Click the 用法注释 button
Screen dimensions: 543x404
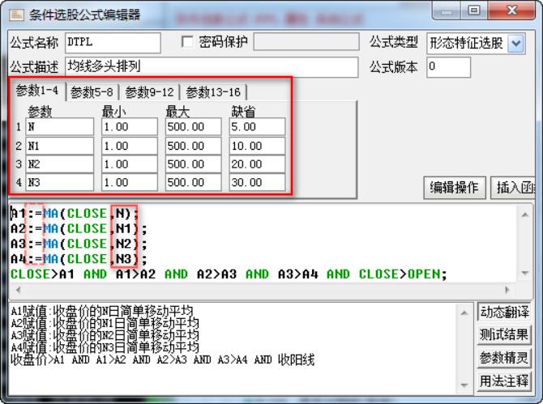point(504,381)
